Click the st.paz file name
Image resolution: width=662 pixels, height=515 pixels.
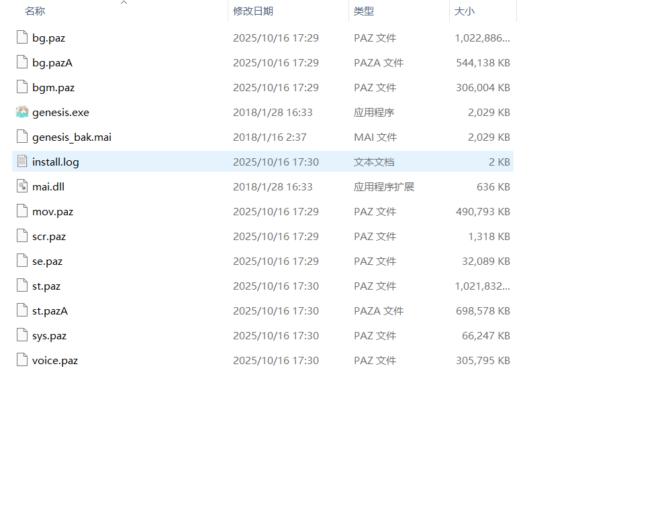pos(46,286)
